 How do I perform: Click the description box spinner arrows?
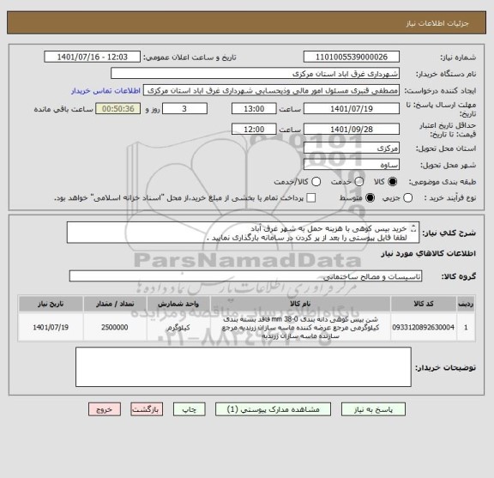pos(414,228)
